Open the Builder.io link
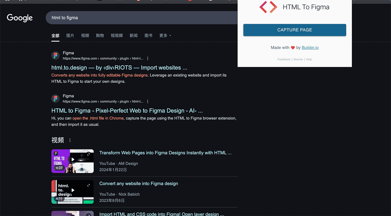 tap(310, 48)
